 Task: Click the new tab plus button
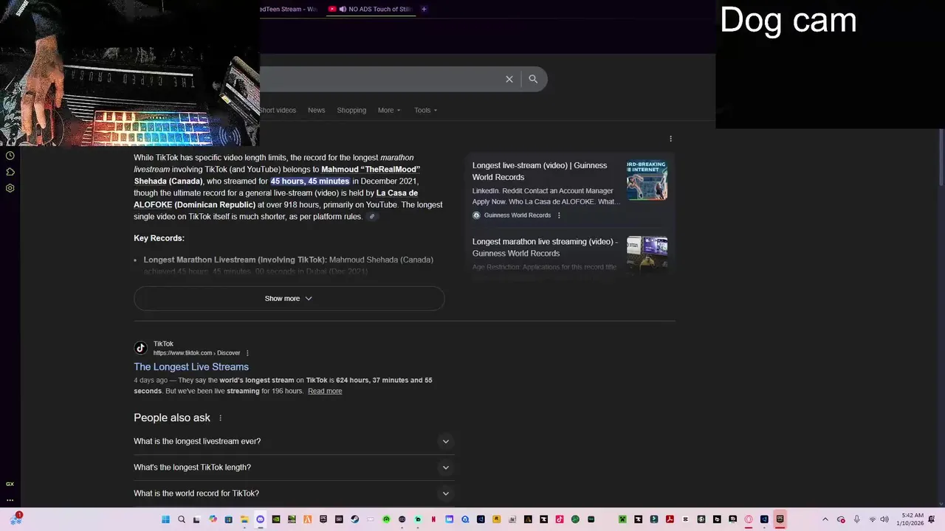click(x=424, y=9)
